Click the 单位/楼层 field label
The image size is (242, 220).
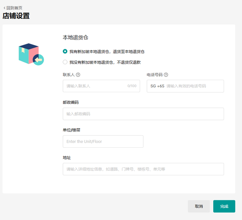[71, 130]
